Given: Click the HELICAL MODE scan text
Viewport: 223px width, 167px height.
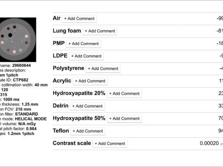Looking at the screenshot, I should (31, 119).
